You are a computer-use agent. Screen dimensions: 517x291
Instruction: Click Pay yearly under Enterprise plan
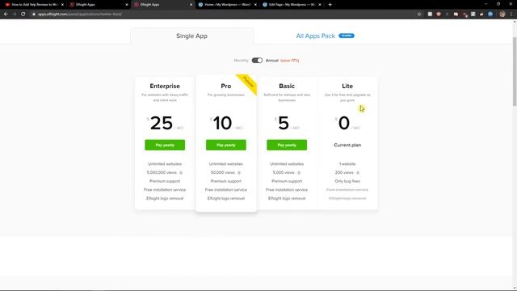point(165,145)
